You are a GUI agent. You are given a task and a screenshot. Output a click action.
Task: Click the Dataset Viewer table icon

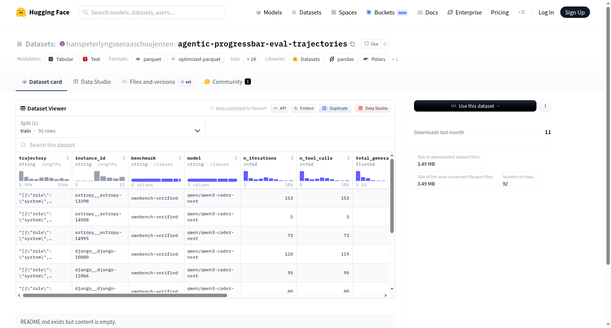click(23, 109)
